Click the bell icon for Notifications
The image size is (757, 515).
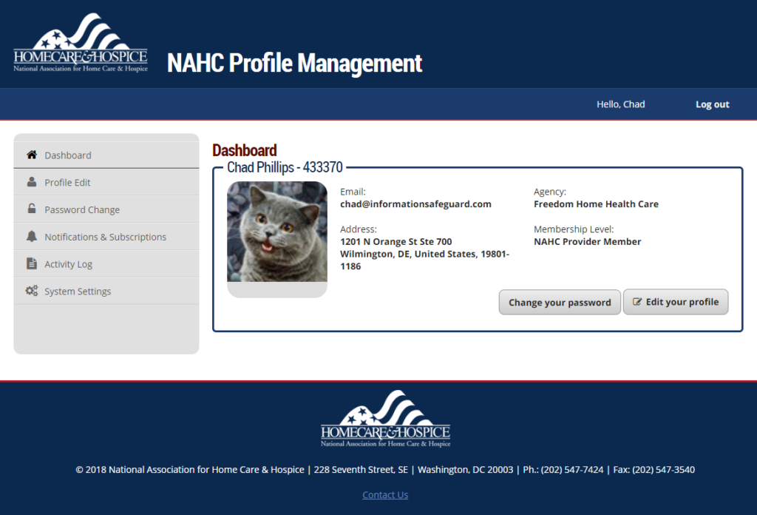32,237
